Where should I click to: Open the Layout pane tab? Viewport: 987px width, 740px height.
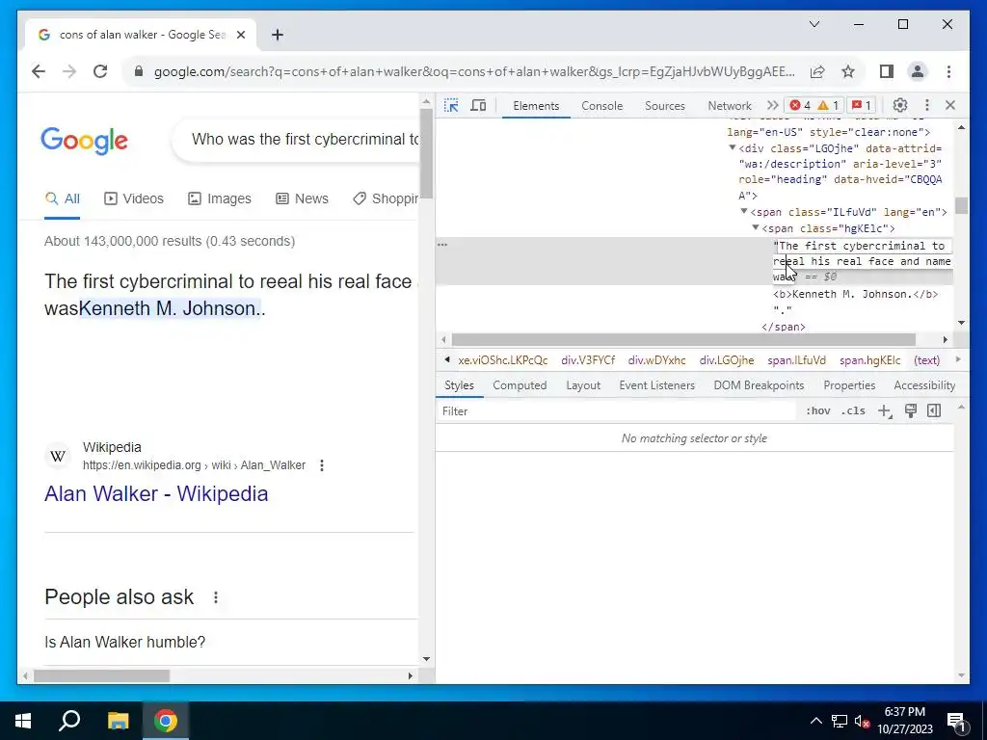coord(583,385)
